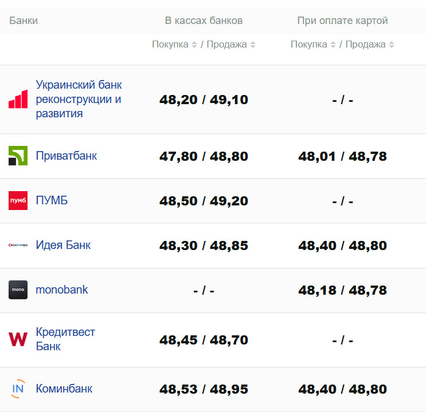Click the Идея Банк logo icon

[18, 245]
